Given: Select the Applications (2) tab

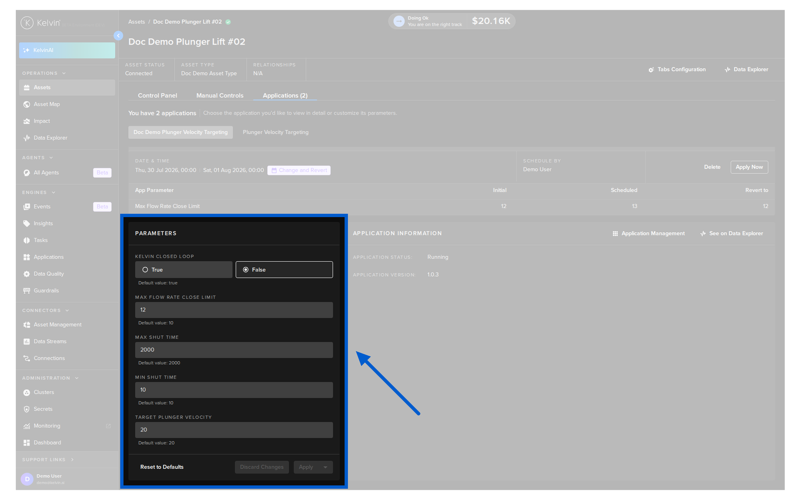Looking at the screenshot, I should click(x=285, y=95).
